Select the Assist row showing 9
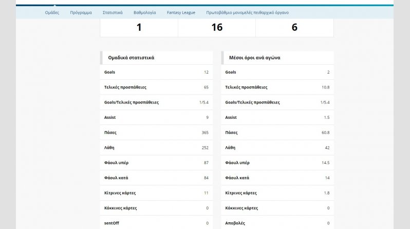Image resolution: width=410 pixels, height=229 pixels. pyautogui.click(x=156, y=117)
